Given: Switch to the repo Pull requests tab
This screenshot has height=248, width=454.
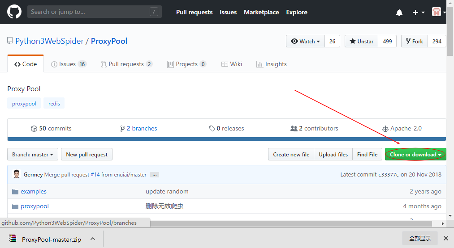Looking at the screenshot, I should click(126, 64).
